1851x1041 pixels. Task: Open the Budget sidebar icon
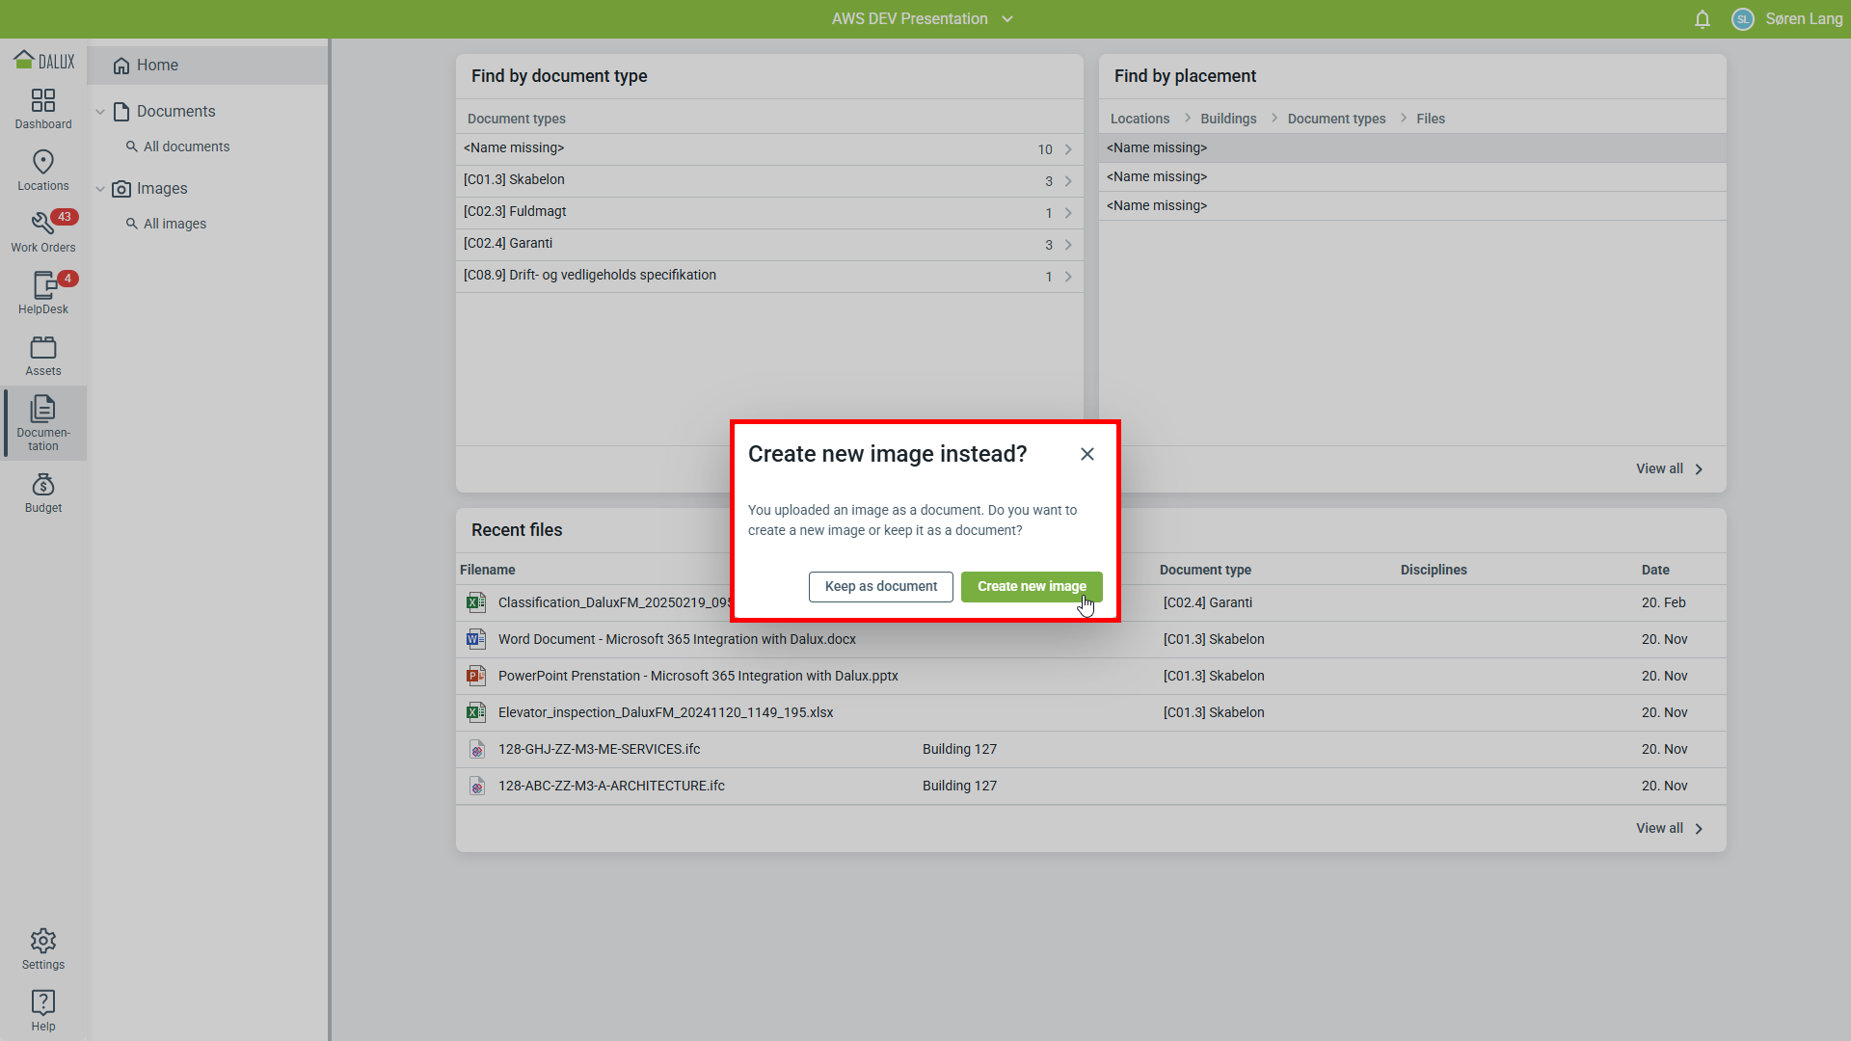click(x=43, y=493)
